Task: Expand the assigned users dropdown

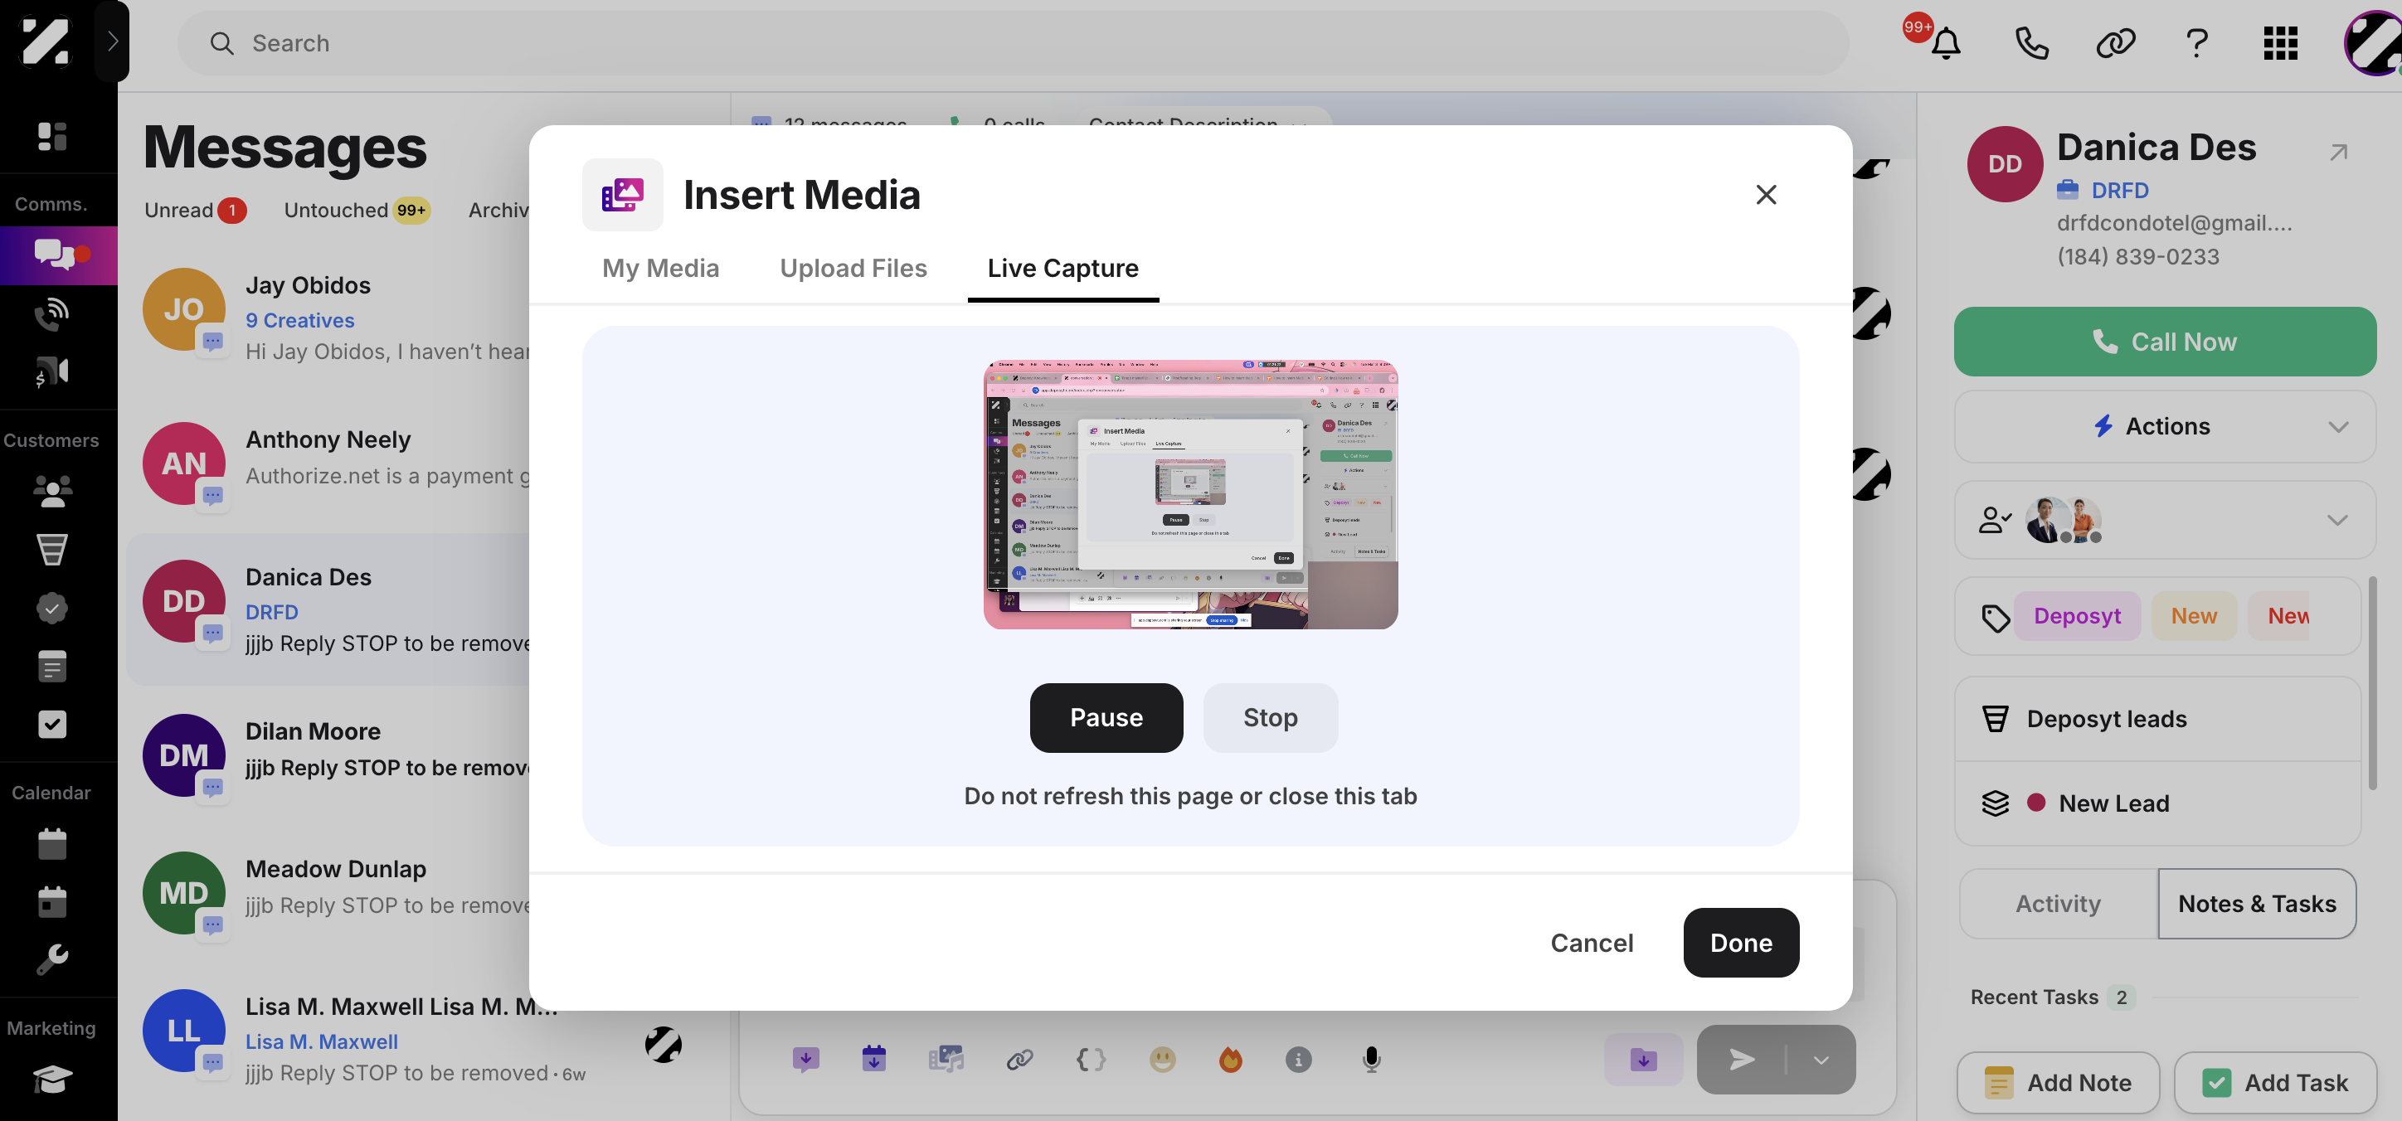Action: (2164, 520)
